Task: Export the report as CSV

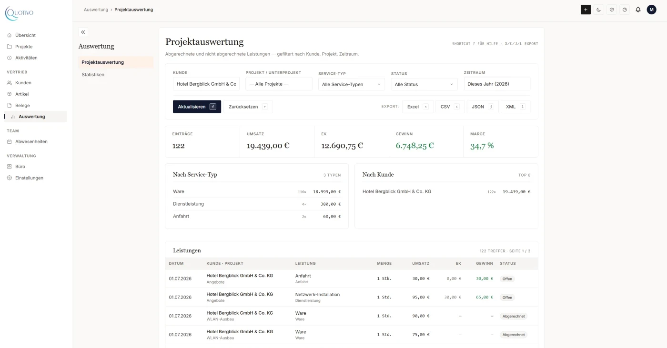Action: [450, 107]
